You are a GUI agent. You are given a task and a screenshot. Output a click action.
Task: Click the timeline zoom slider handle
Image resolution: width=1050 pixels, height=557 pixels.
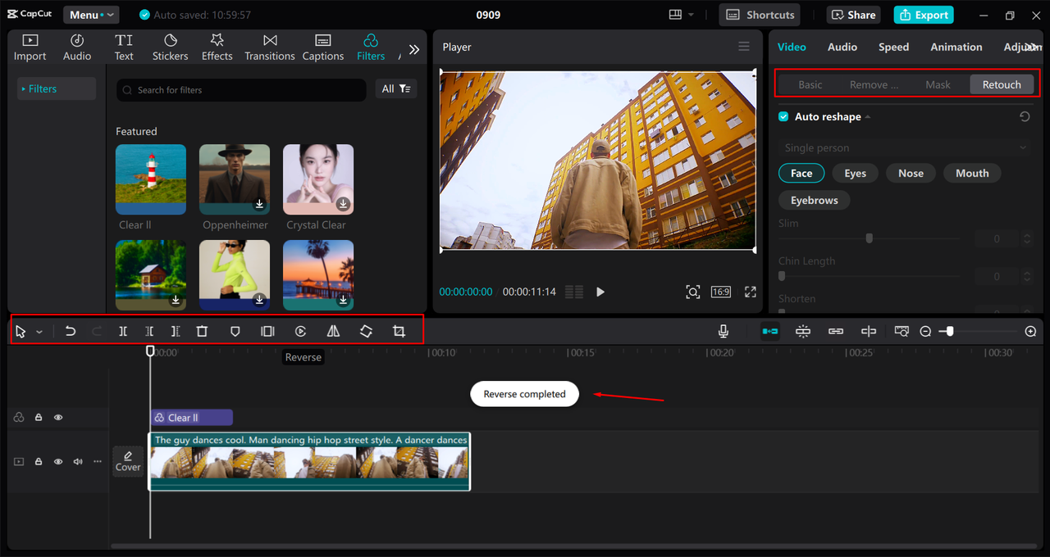tap(949, 331)
